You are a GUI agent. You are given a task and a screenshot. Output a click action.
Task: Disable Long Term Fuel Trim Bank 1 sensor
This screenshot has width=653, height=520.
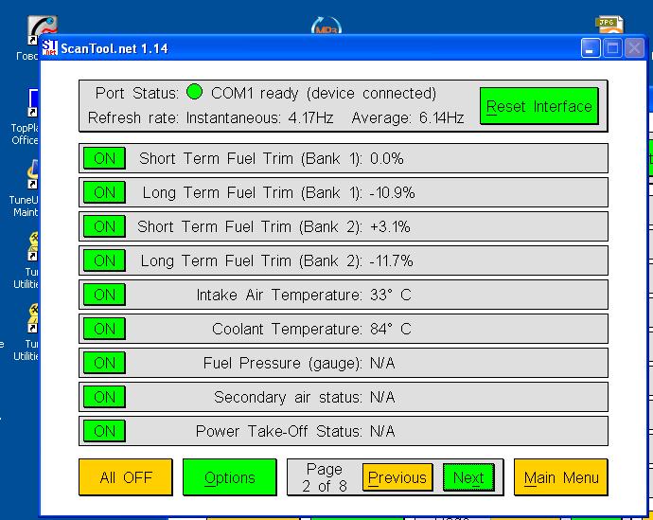pyautogui.click(x=104, y=192)
